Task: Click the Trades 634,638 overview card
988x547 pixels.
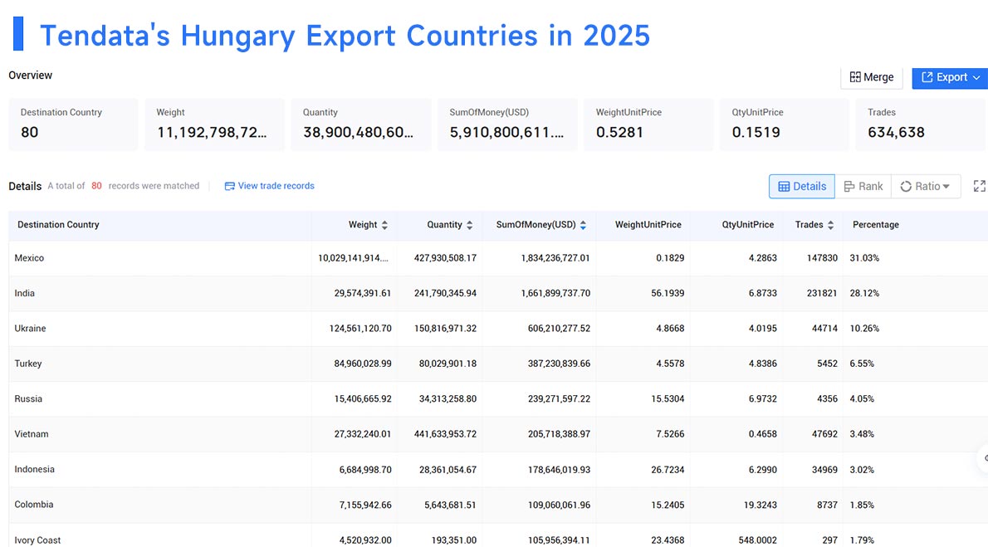Action: tap(921, 125)
